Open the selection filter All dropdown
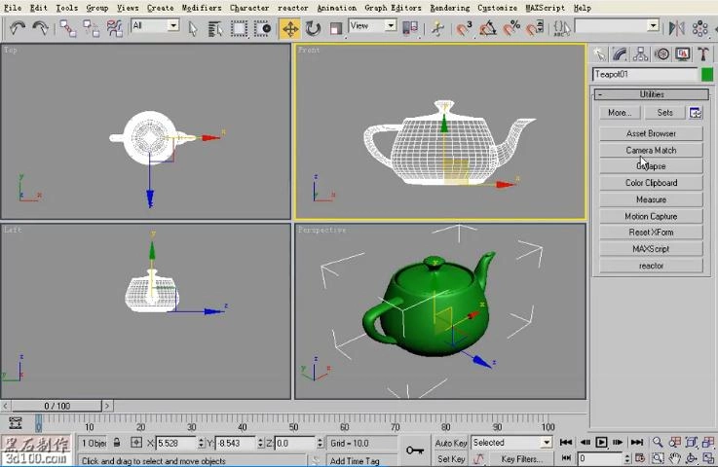The height and width of the screenshot is (467, 718). tap(154, 26)
